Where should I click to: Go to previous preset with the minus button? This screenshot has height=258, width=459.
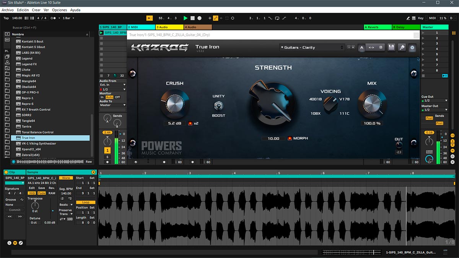pyautogui.click(x=348, y=47)
